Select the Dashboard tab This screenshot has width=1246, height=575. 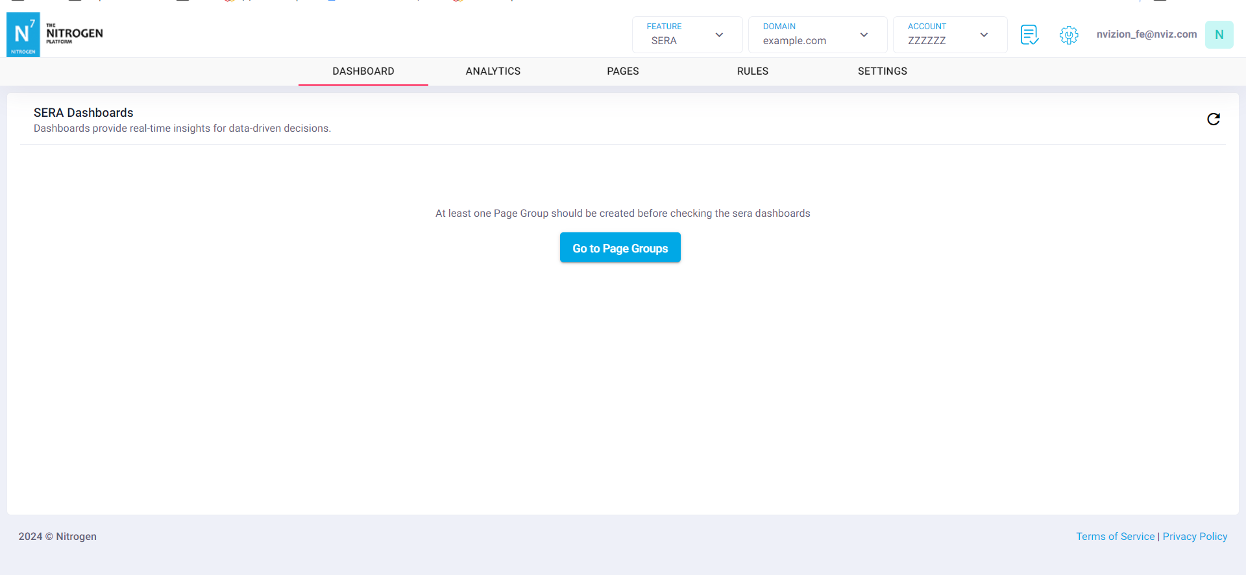coord(363,71)
